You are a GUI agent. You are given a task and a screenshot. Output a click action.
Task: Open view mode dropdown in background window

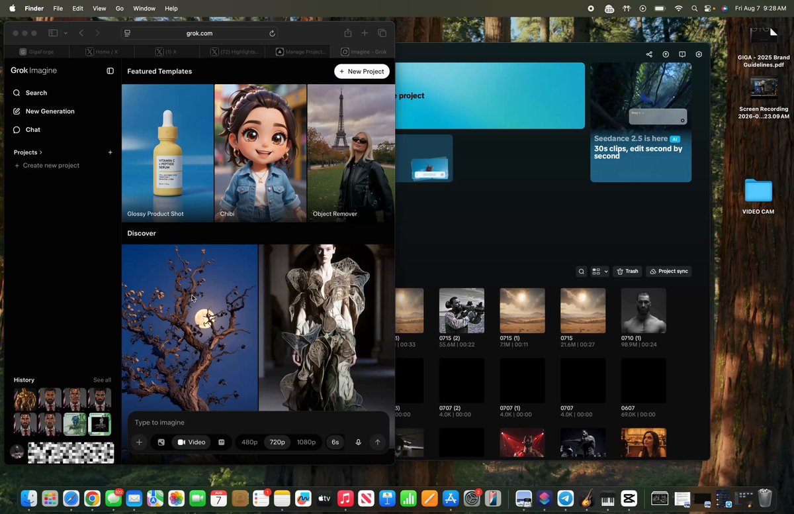[x=600, y=272]
